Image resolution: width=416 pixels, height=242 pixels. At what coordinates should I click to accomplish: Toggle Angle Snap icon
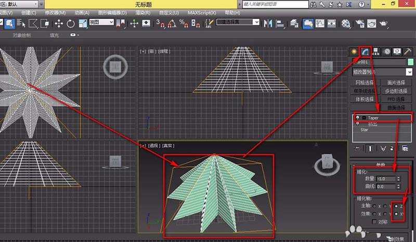(x=172, y=23)
